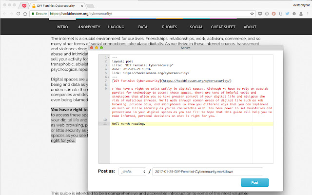This screenshot has height=195, width=312.
Task: Close the DIY Feminist Cybersecurity tab
Action: coord(82,6)
